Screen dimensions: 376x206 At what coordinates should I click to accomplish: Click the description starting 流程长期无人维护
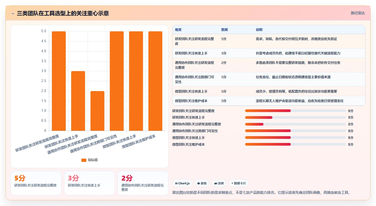300,101
